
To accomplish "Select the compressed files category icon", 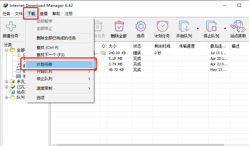I will pyautogui.click(x=19, y=55).
